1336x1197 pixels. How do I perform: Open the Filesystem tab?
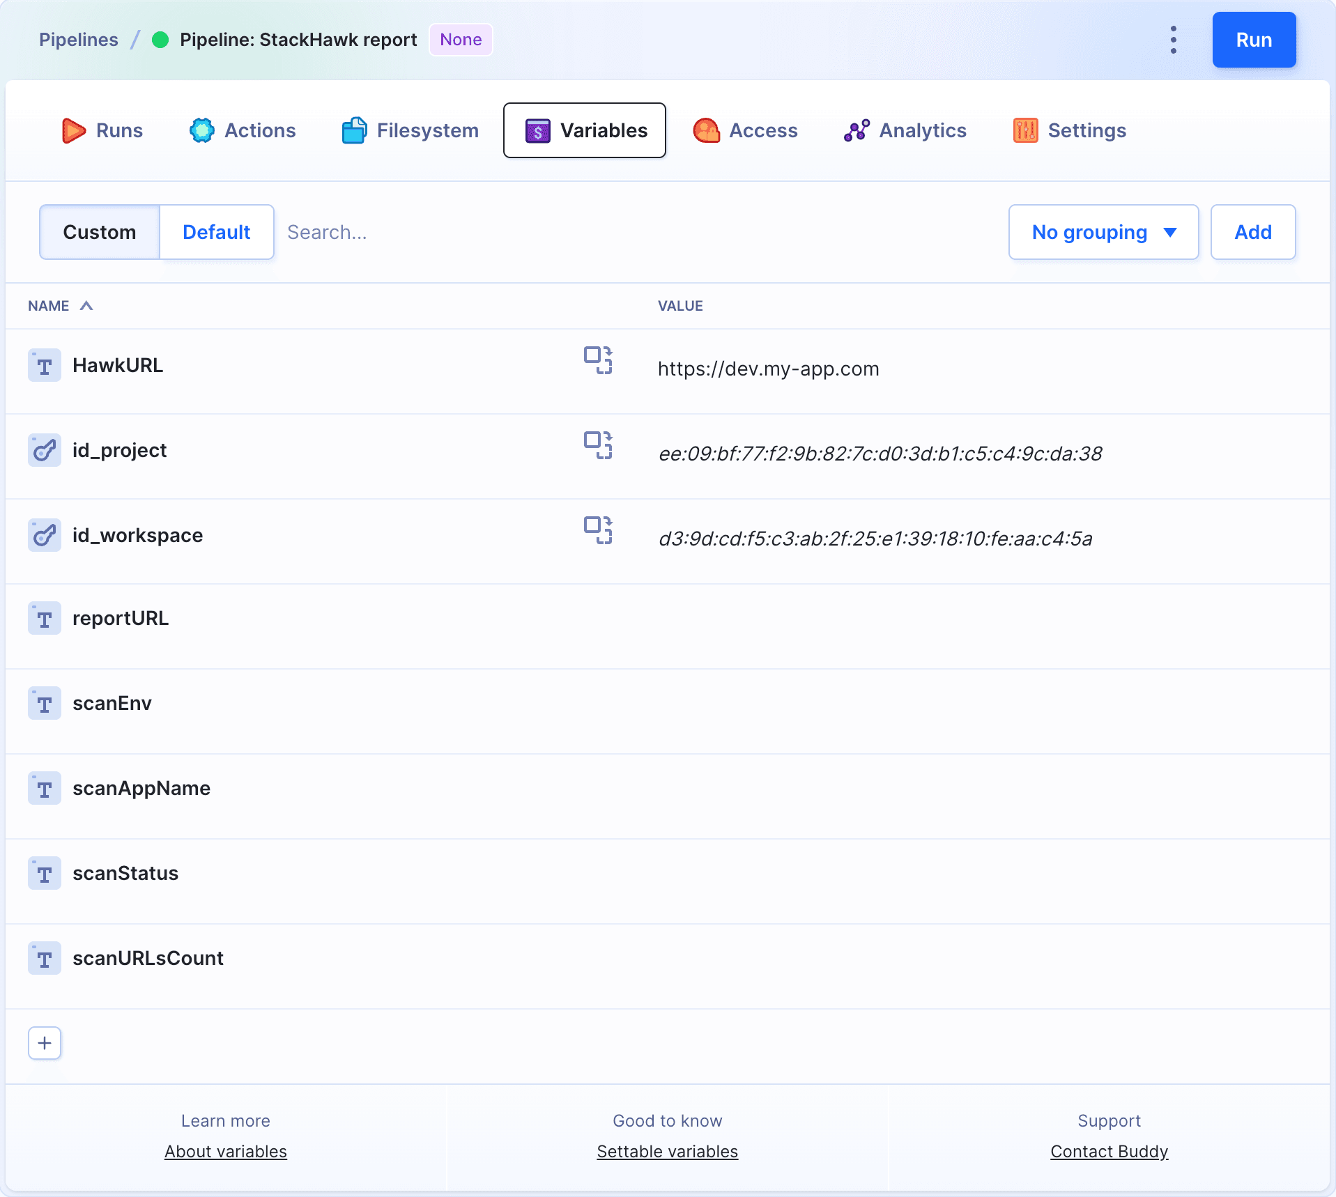pyautogui.click(x=410, y=130)
